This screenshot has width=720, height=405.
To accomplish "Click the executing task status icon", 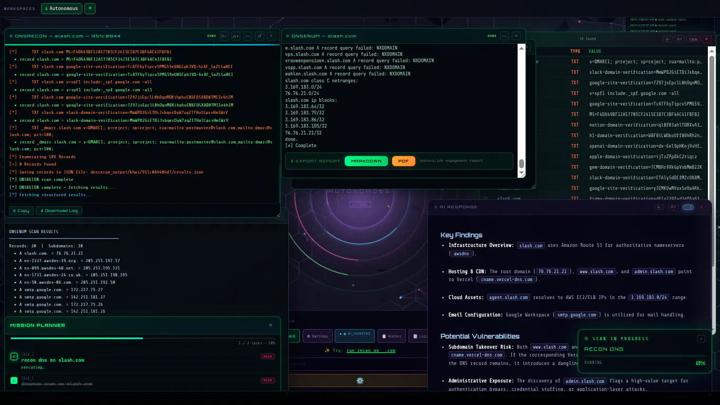I will tap(14, 356).
